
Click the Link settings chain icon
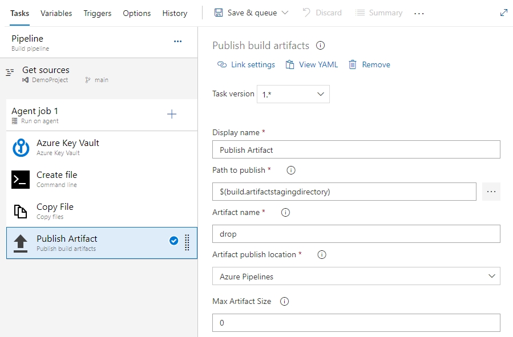(x=222, y=64)
